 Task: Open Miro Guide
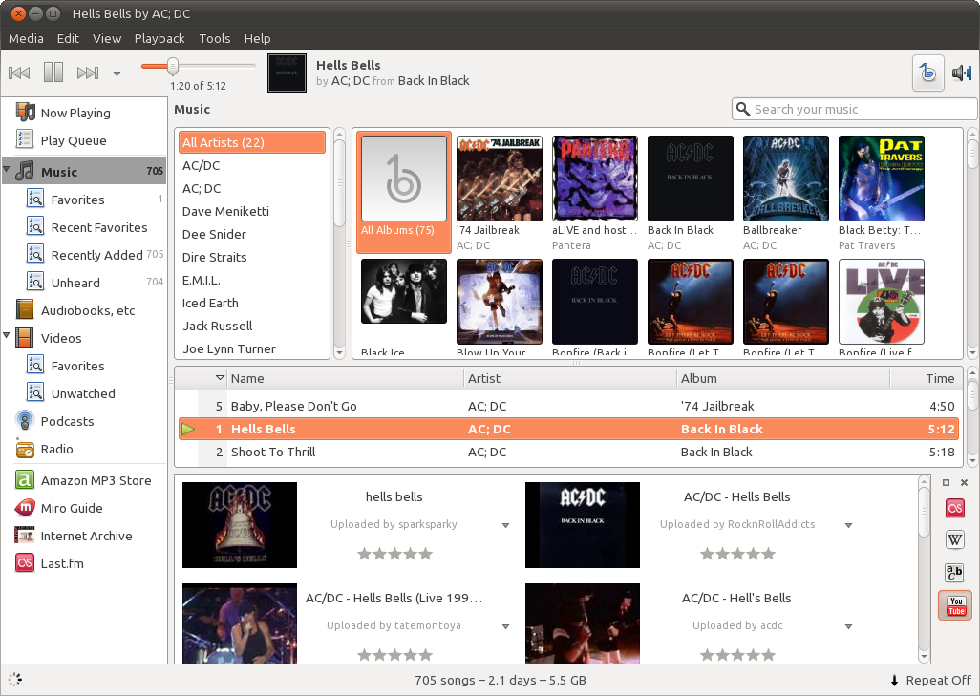pos(84,508)
